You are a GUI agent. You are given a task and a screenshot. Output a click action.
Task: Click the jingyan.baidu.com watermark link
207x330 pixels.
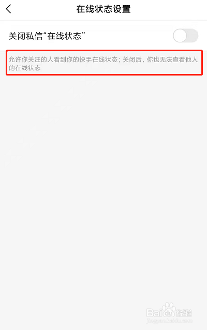click(169, 321)
